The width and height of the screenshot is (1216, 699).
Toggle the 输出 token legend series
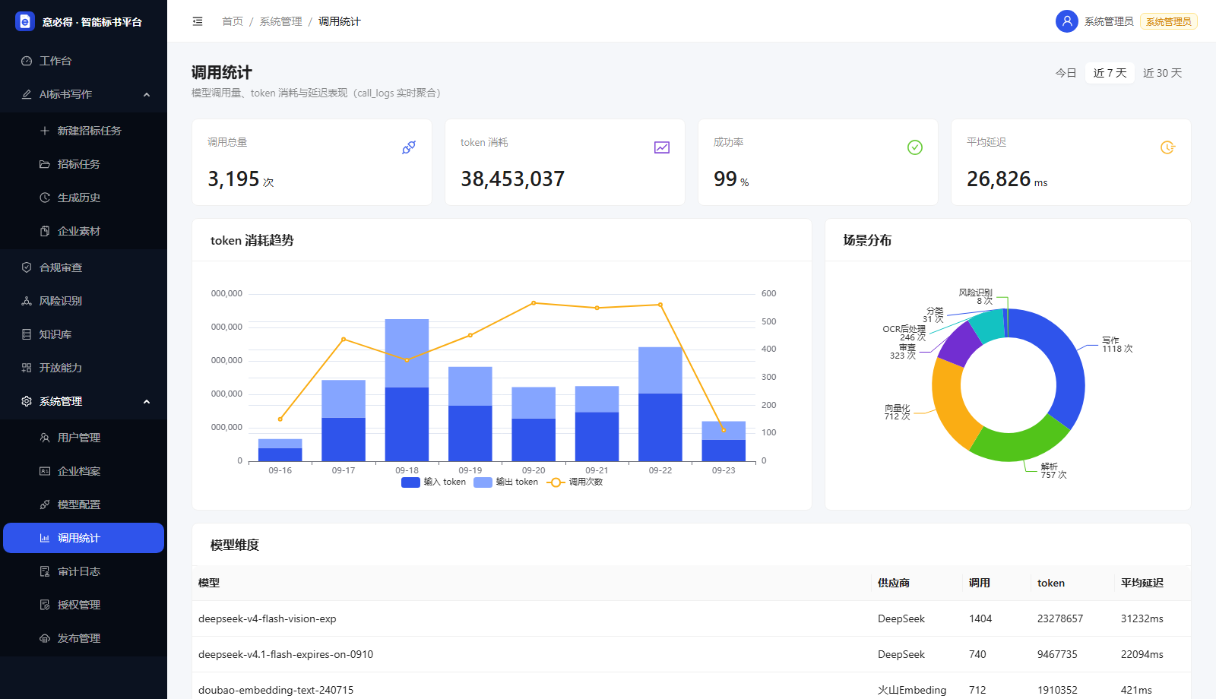tap(505, 482)
